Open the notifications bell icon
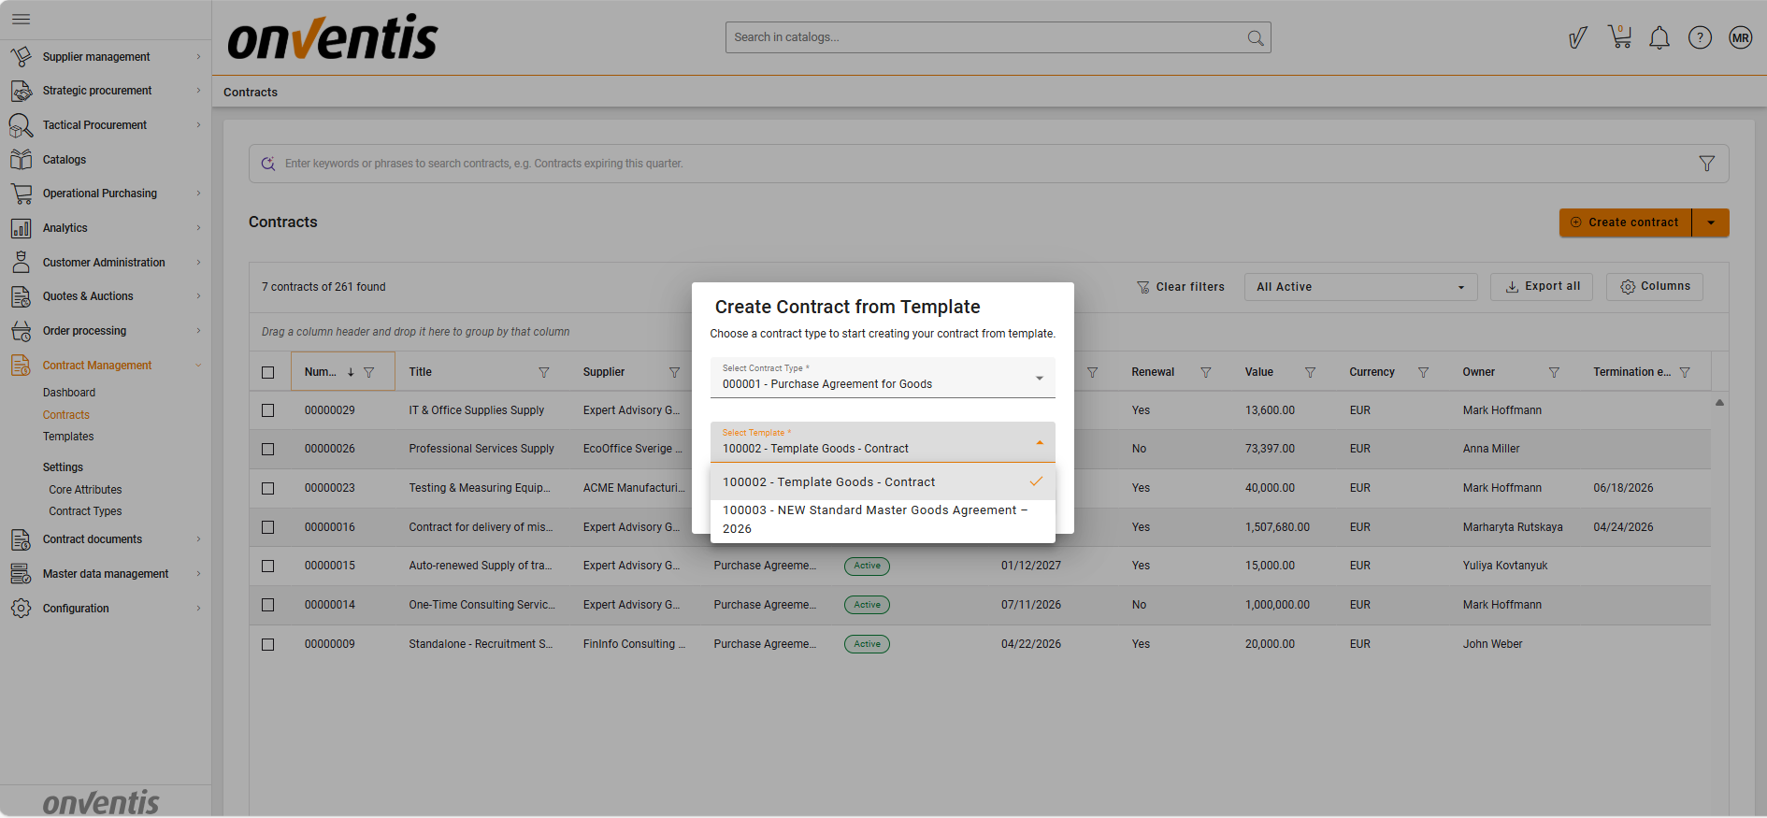The image size is (1767, 818). pos(1659,38)
